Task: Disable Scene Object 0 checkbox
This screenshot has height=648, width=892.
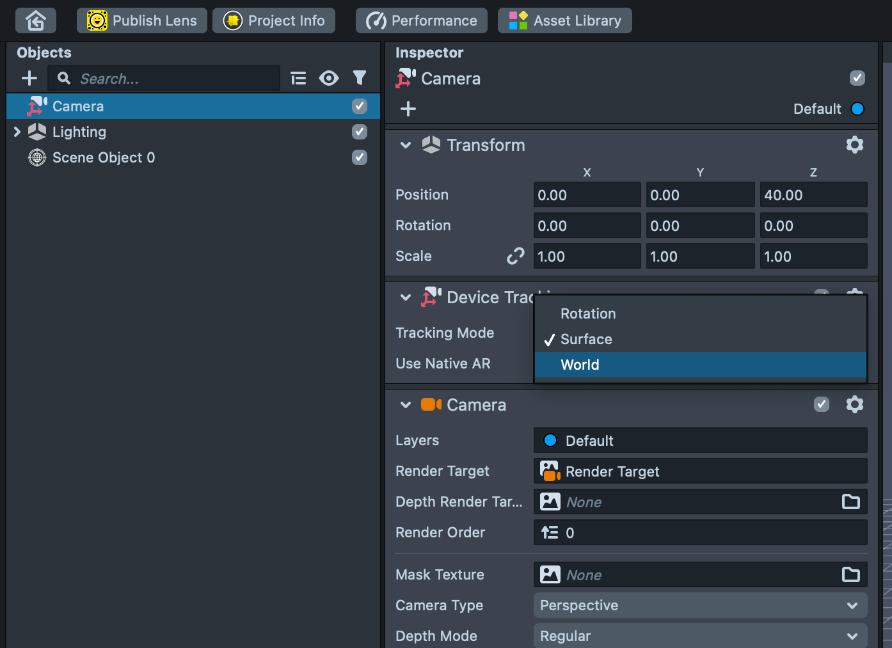Action: point(360,157)
